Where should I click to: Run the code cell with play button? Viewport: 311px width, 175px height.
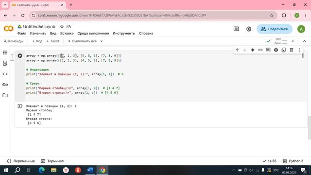point(20,56)
